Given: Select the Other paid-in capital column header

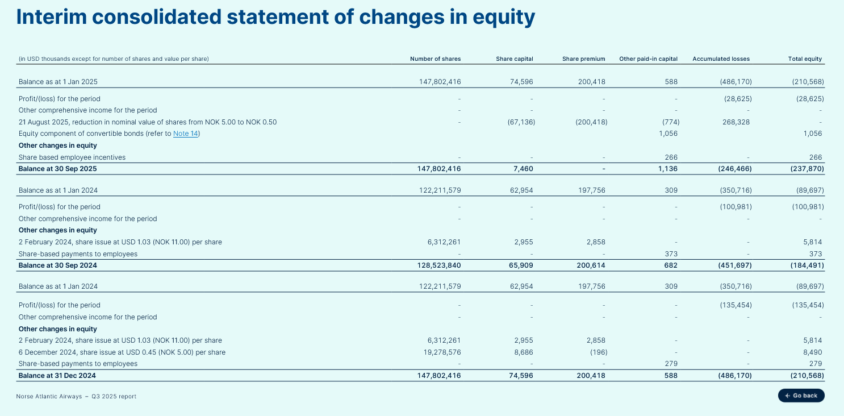Looking at the screenshot, I should pyautogui.click(x=648, y=59).
